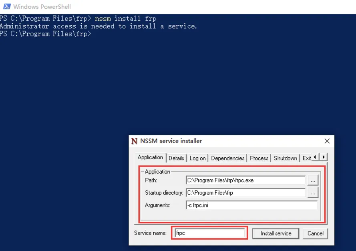Go to the Dependencies tab
The height and width of the screenshot is (251, 356).
(227, 158)
